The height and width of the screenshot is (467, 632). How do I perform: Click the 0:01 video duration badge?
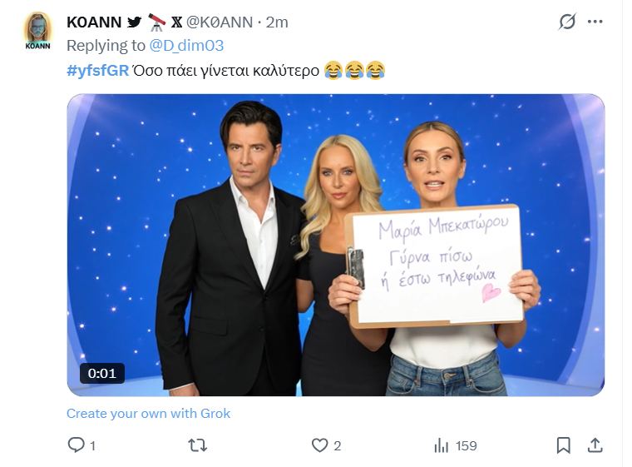click(101, 373)
